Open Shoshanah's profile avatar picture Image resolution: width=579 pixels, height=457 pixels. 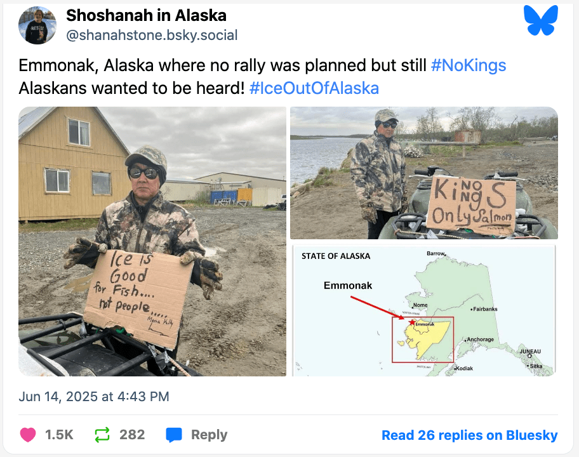coord(37,25)
